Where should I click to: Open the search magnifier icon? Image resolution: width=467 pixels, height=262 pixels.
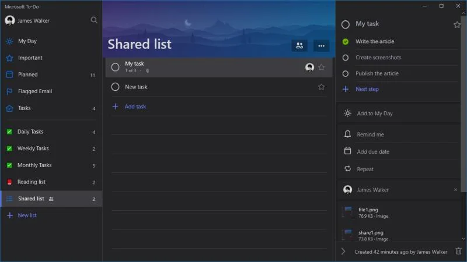click(94, 20)
